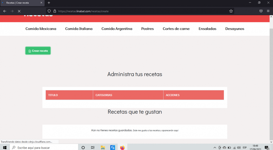Click the browser back arrow
Screen dimensions: 273x150
click(x=5, y=11)
